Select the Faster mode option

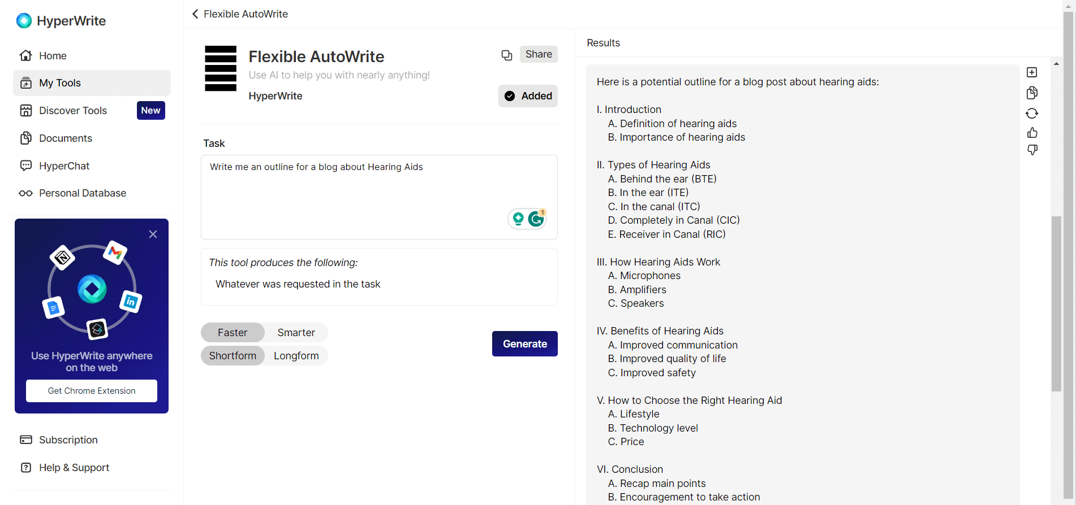coord(233,333)
